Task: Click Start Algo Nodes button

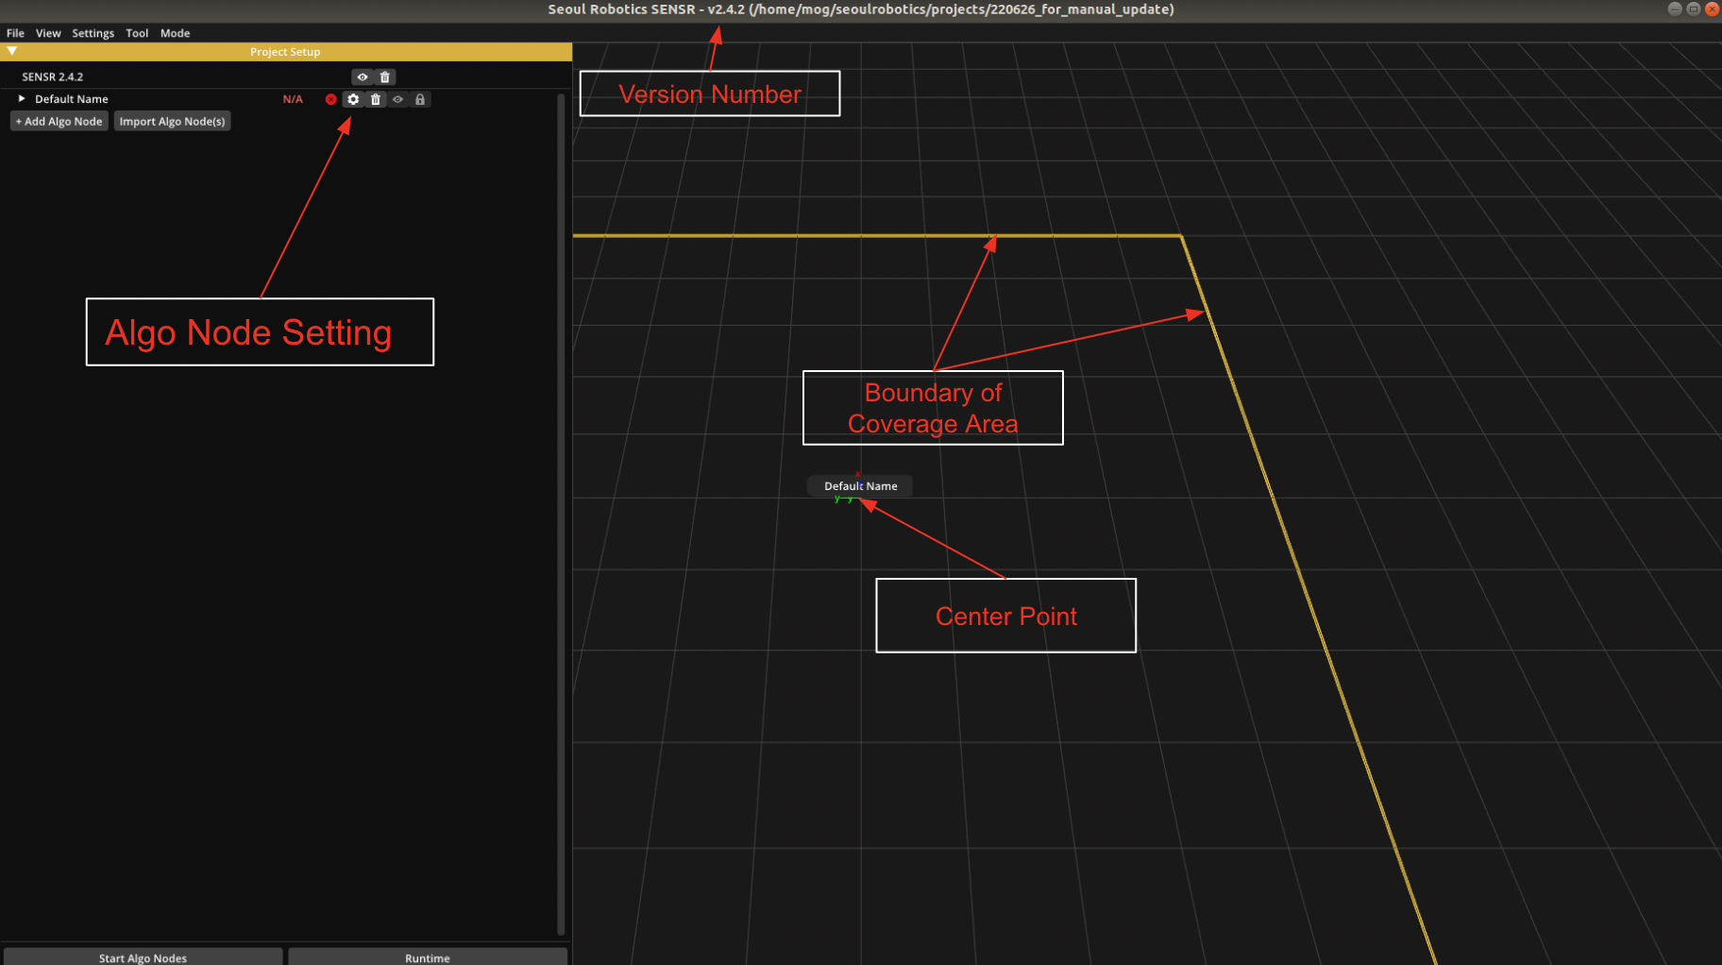Action: pos(143,957)
